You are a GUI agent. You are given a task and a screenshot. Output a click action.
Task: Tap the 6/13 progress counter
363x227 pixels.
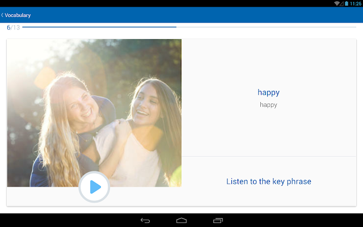13,28
